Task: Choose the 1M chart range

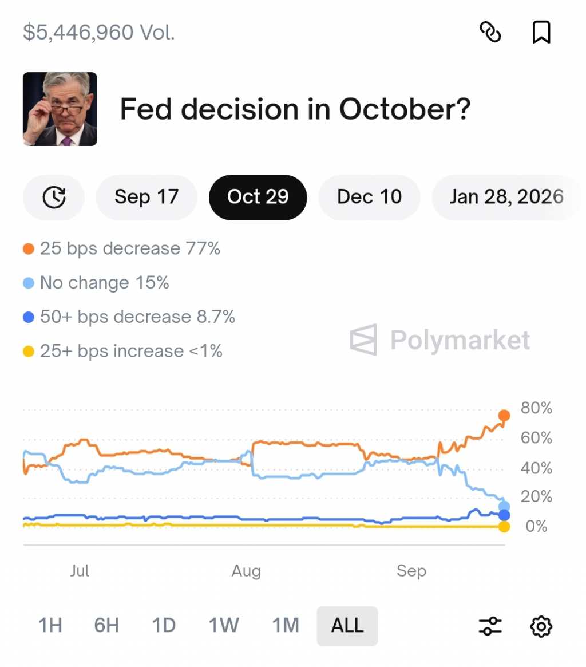Action: coord(286,625)
